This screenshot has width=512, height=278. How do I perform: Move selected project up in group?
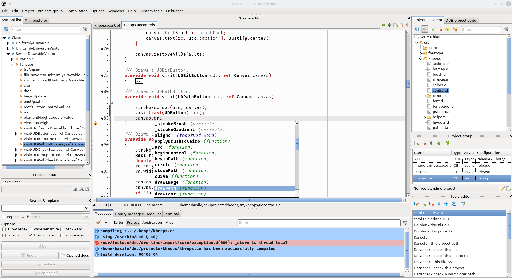coord(439,143)
